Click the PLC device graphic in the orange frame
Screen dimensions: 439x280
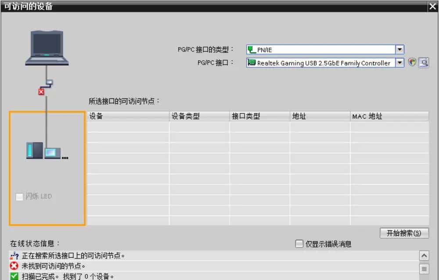pos(44,151)
